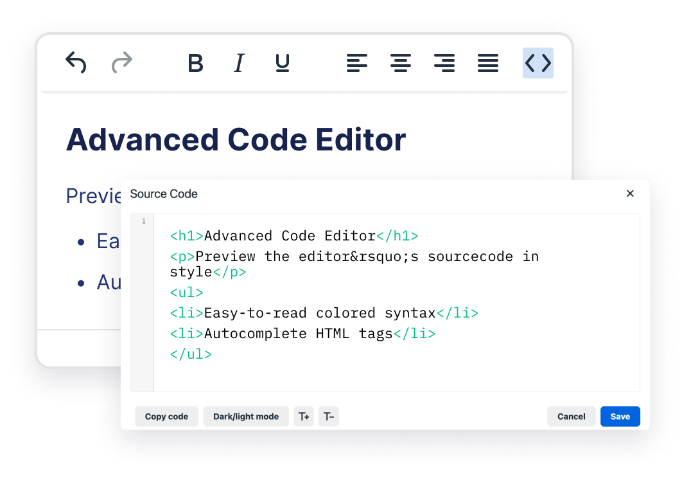Screen dimensions: 682x495
Task: Cancel the Source Code dialog
Action: [571, 417]
